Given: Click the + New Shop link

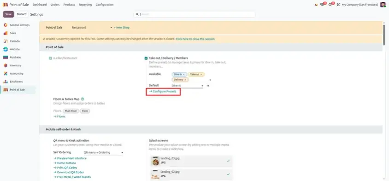Looking at the screenshot, I should 122,28.
